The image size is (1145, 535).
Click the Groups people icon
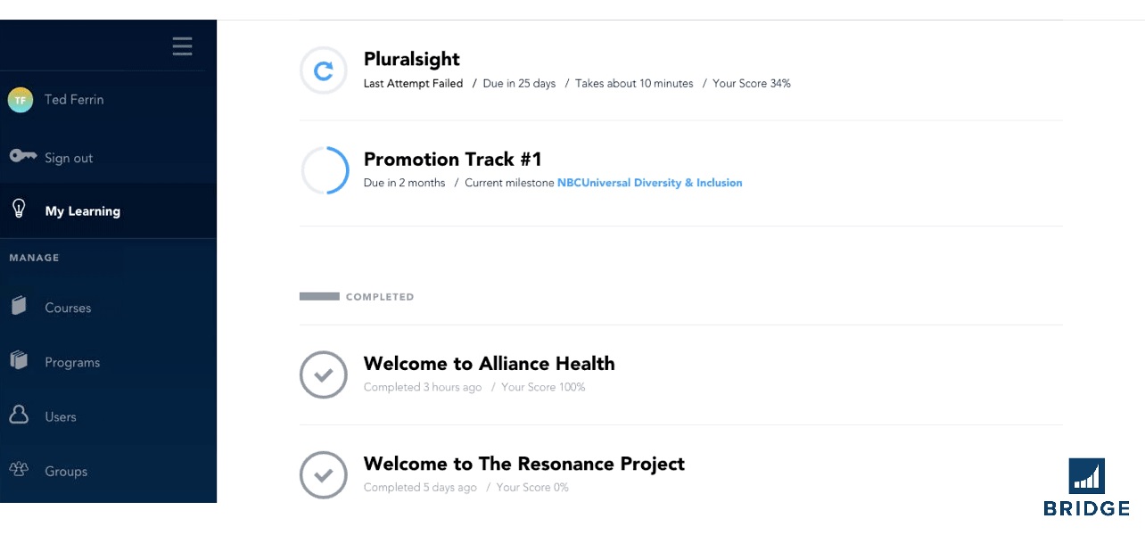[x=19, y=470]
